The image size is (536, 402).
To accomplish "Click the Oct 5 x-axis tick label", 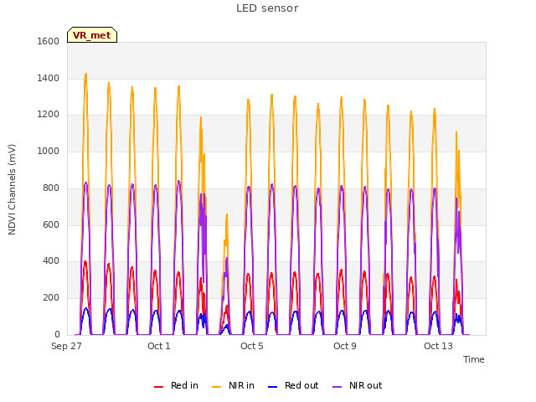I will 252,346.
